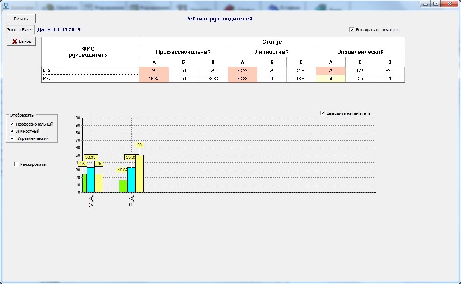Click the red X Выход icon
This screenshot has width=461, height=284.
[15, 41]
